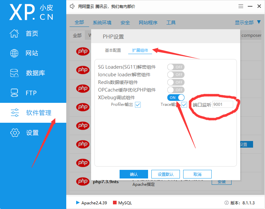Click the version info icon
The width and height of the screenshot is (265, 209).
click(227, 203)
